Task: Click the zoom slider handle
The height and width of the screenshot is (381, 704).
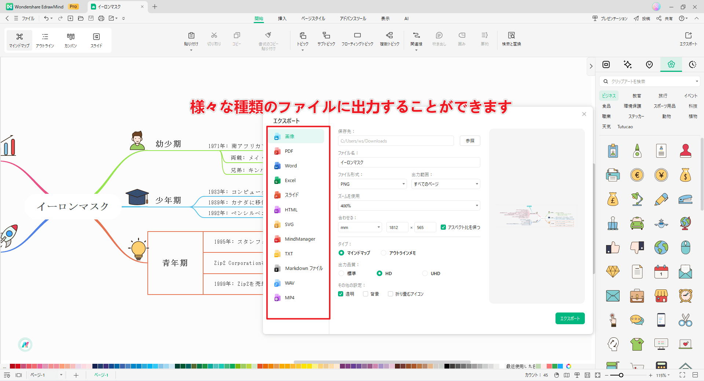Action: pyautogui.click(x=621, y=375)
